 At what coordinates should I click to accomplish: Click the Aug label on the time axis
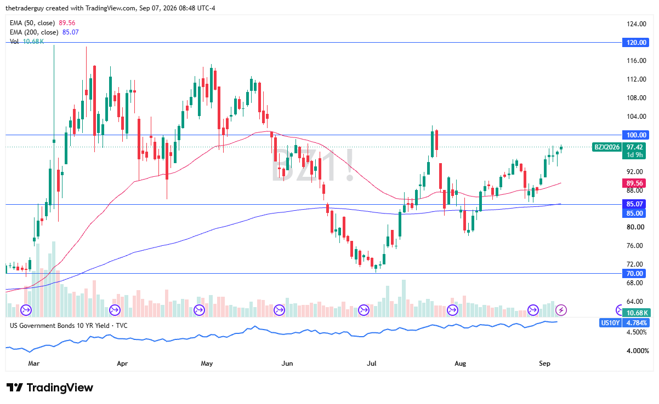click(461, 363)
